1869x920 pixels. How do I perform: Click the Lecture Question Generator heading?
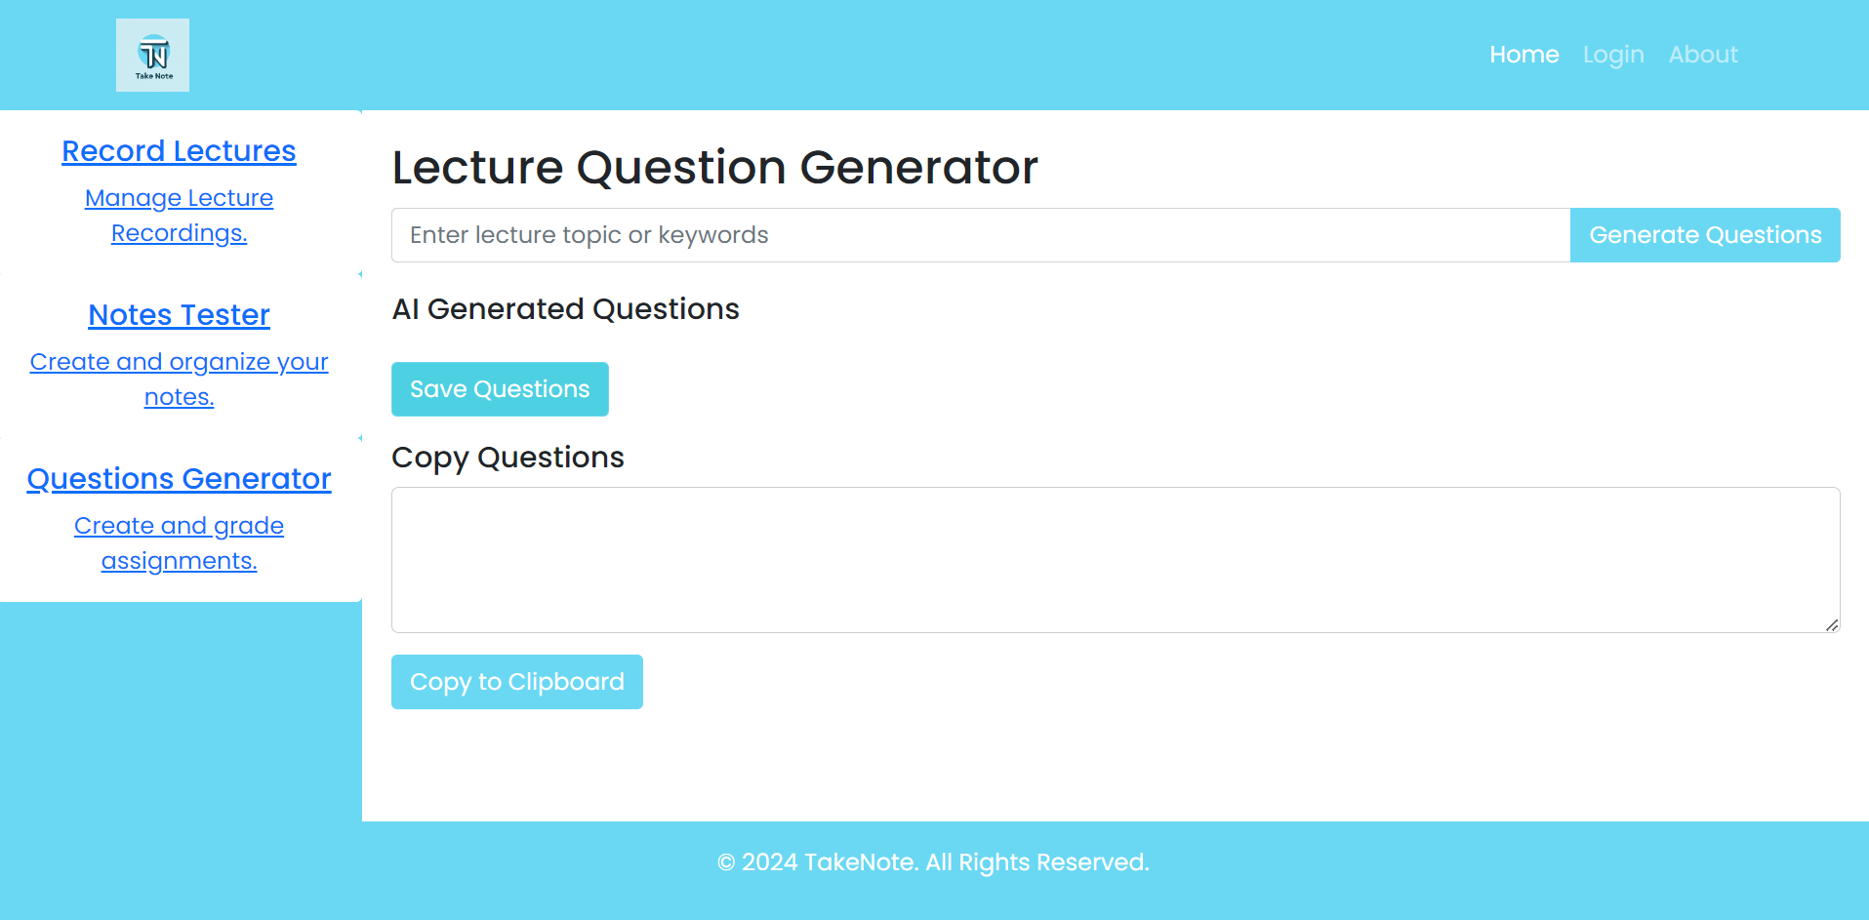[714, 167]
